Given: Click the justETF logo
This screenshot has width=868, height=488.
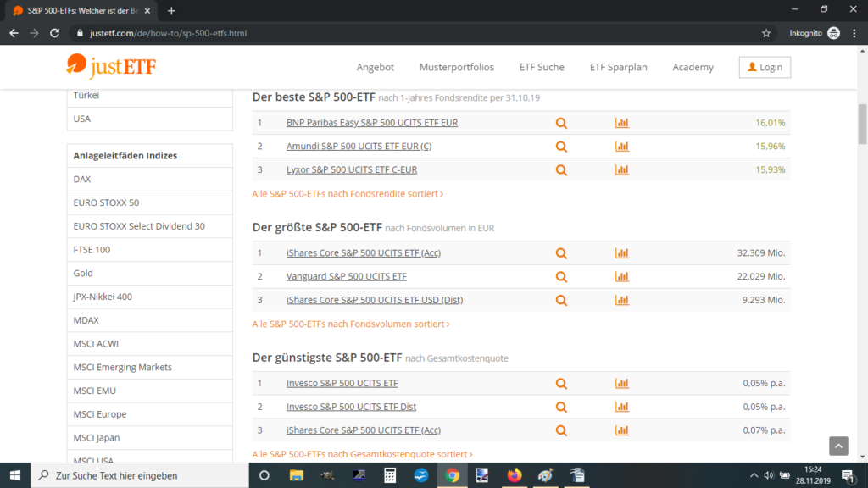Looking at the screenshot, I should (111, 66).
